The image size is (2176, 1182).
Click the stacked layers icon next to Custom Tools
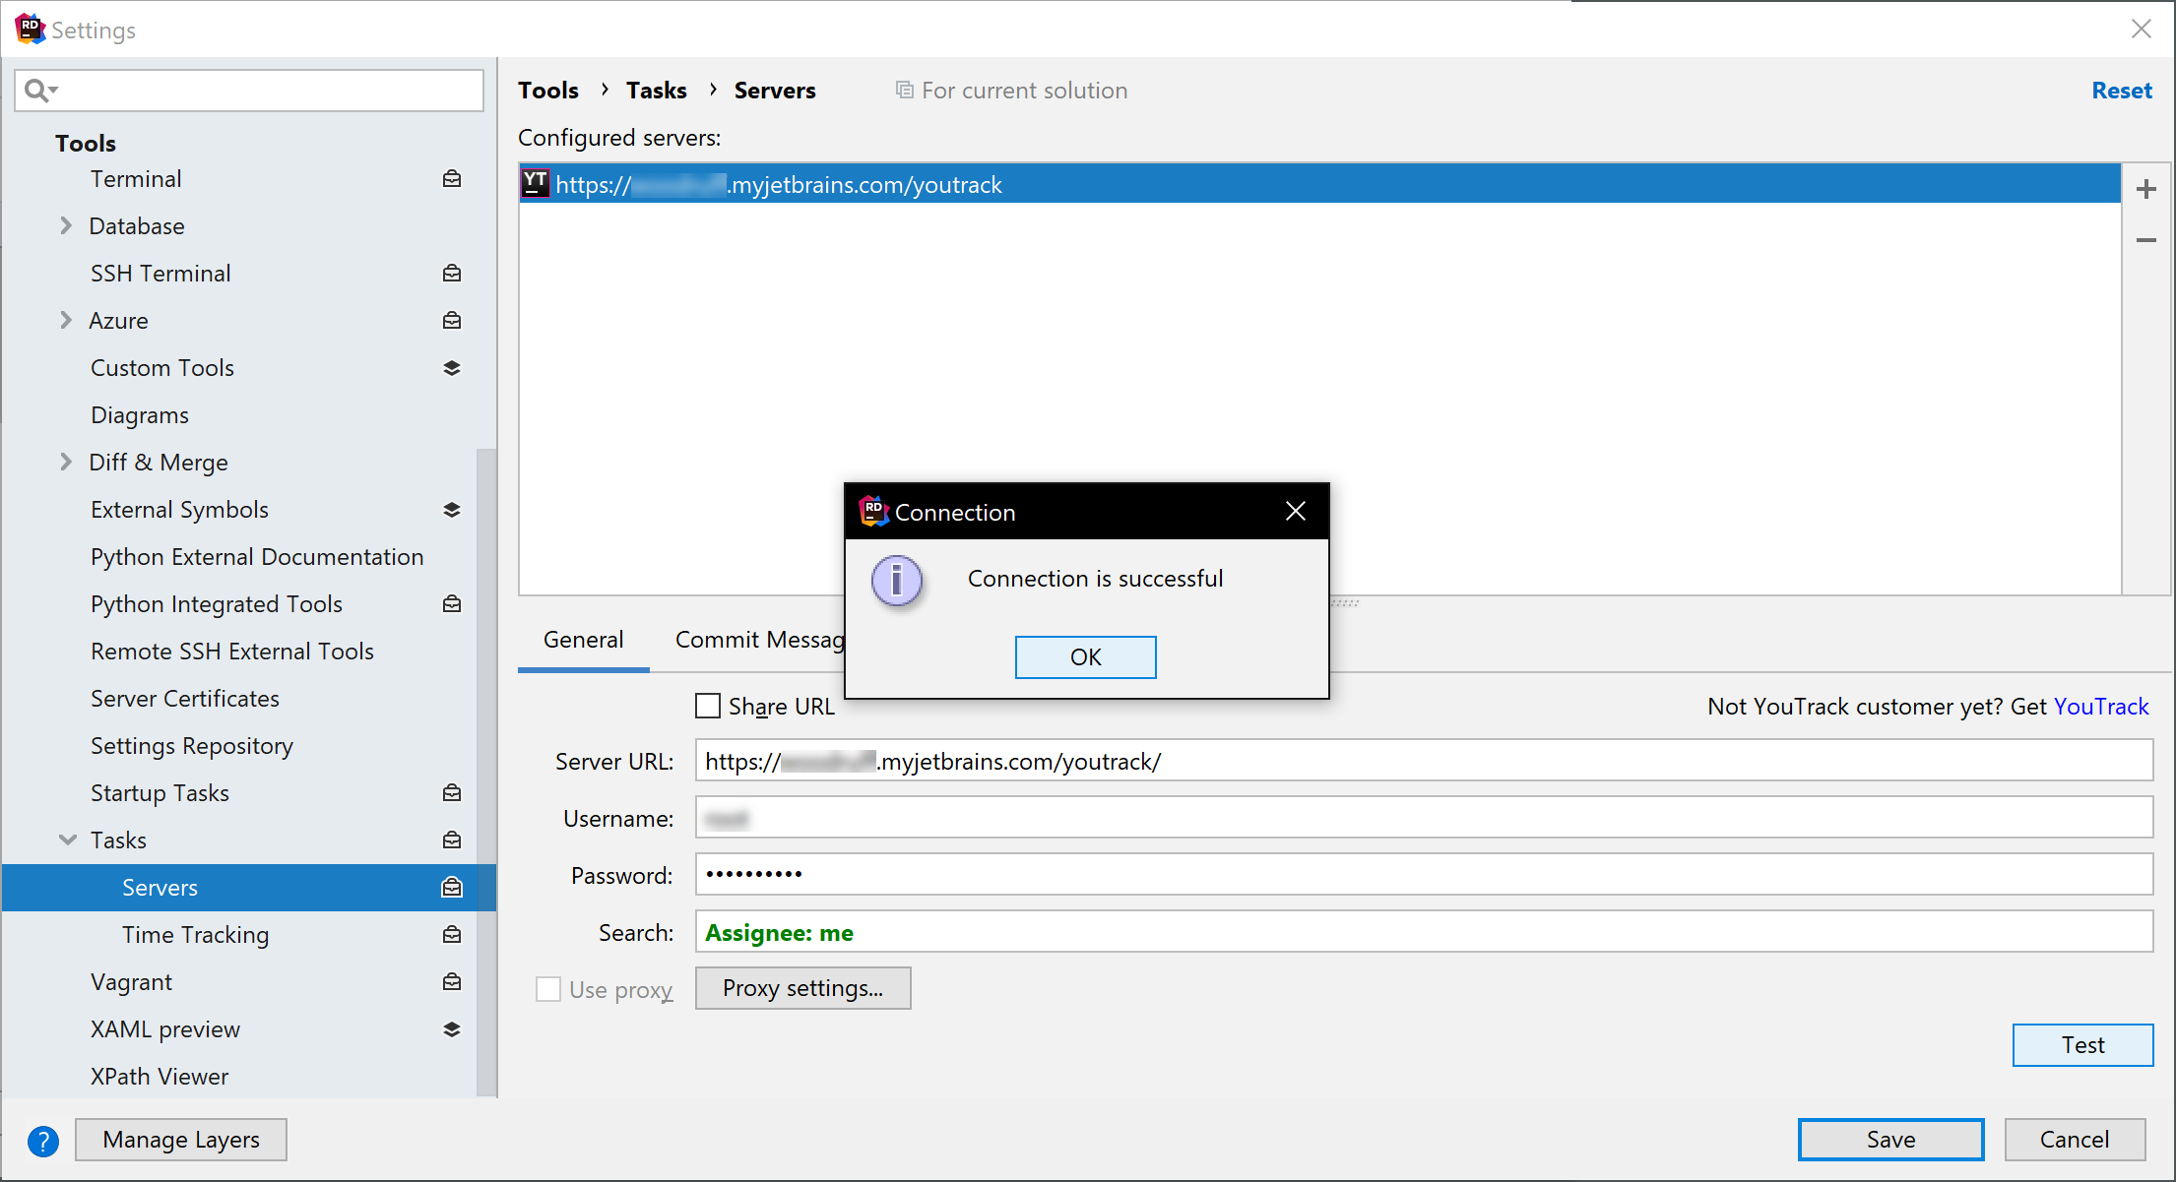tap(452, 368)
